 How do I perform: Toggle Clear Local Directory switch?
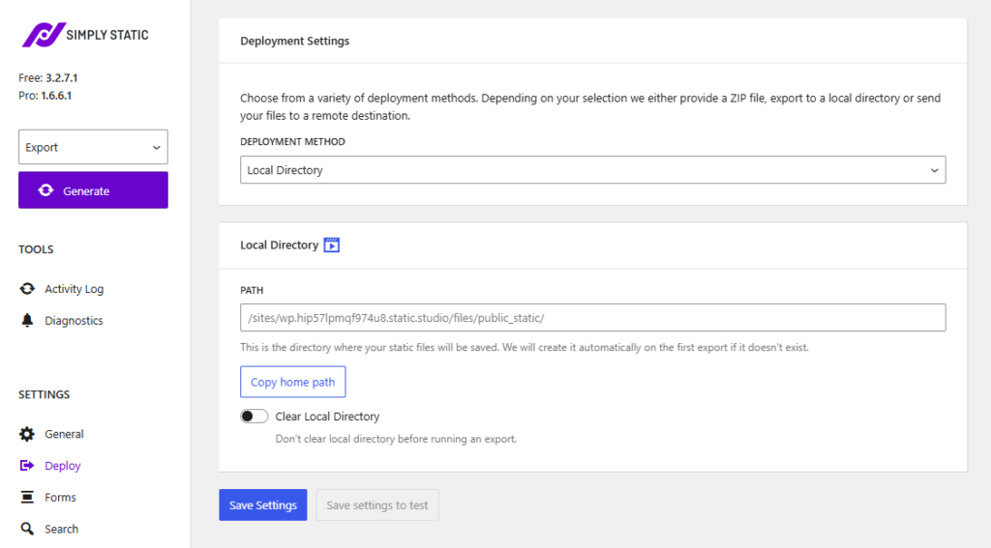255,416
